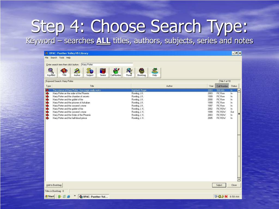Click the double up-arrow on results scrollbar
Viewport: 279px width, 209px height.
(x=239, y=114)
